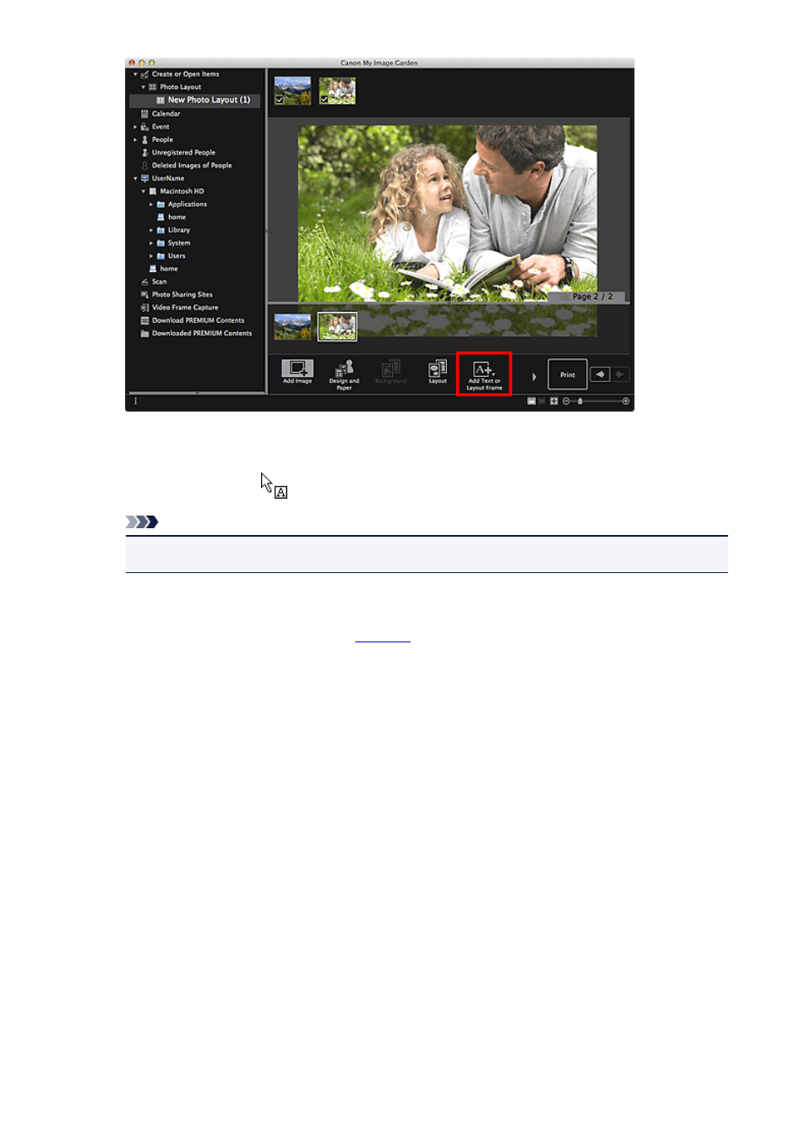Collapse the Macintosh HD node

coord(144,191)
